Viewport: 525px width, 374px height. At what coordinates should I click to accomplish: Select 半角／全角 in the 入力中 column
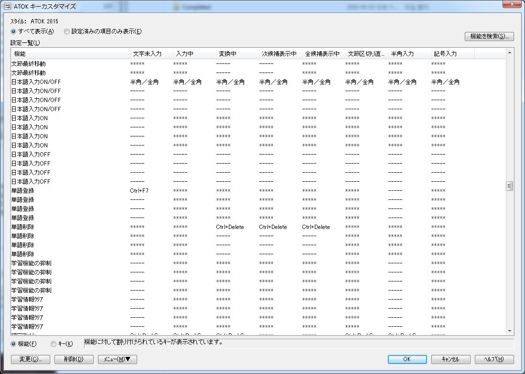(187, 82)
